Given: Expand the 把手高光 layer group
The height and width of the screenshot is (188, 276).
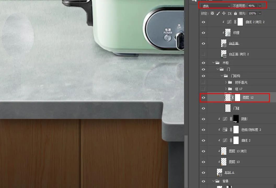Looking at the screenshot, I should 226,82.
